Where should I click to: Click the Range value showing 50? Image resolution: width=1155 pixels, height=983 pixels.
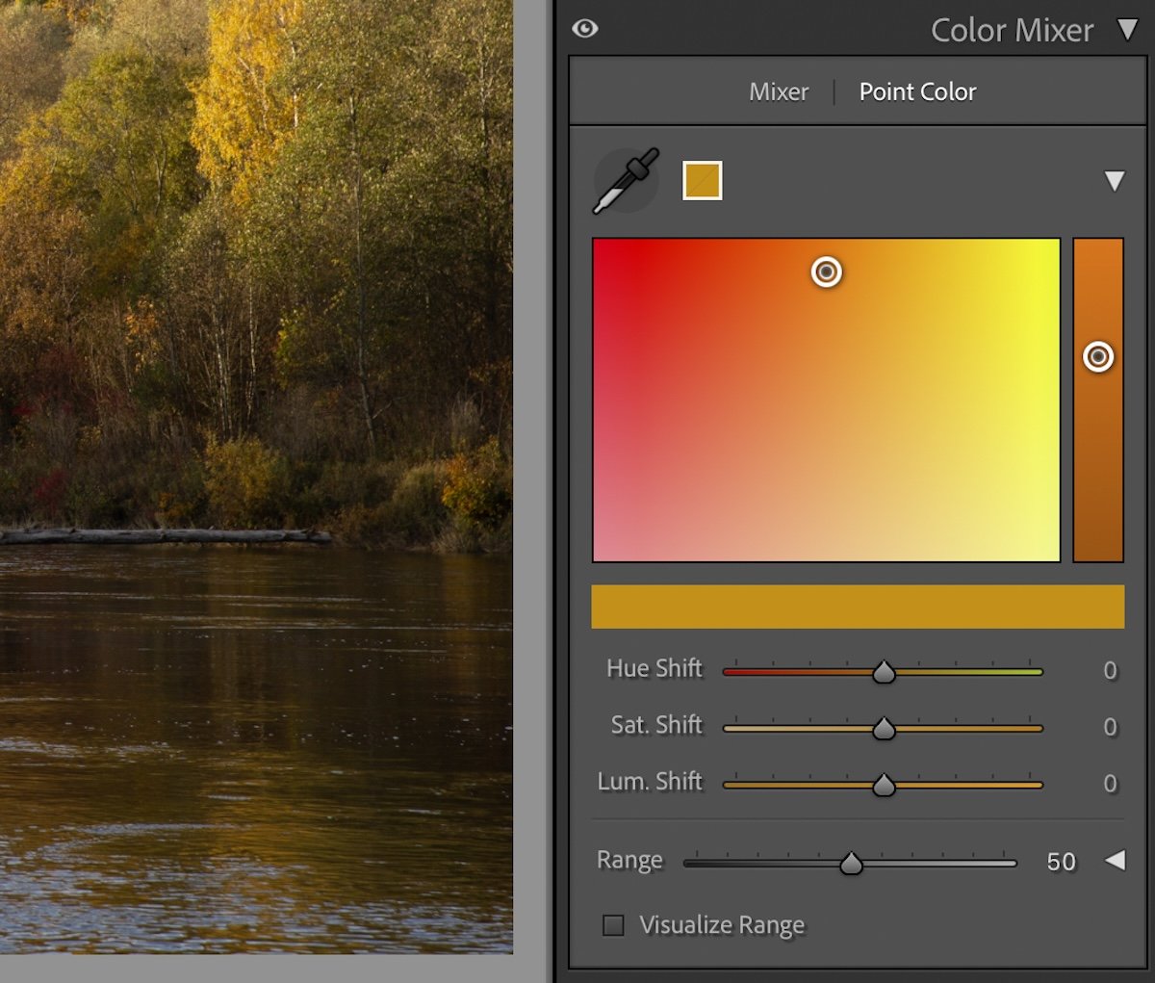click(x=1060, y=862)
